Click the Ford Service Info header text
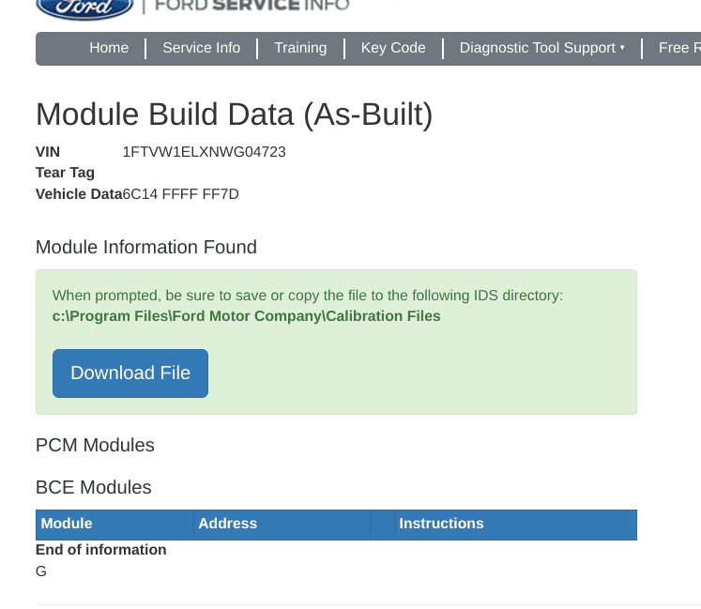The image size is (701, 609). point(251,6)
